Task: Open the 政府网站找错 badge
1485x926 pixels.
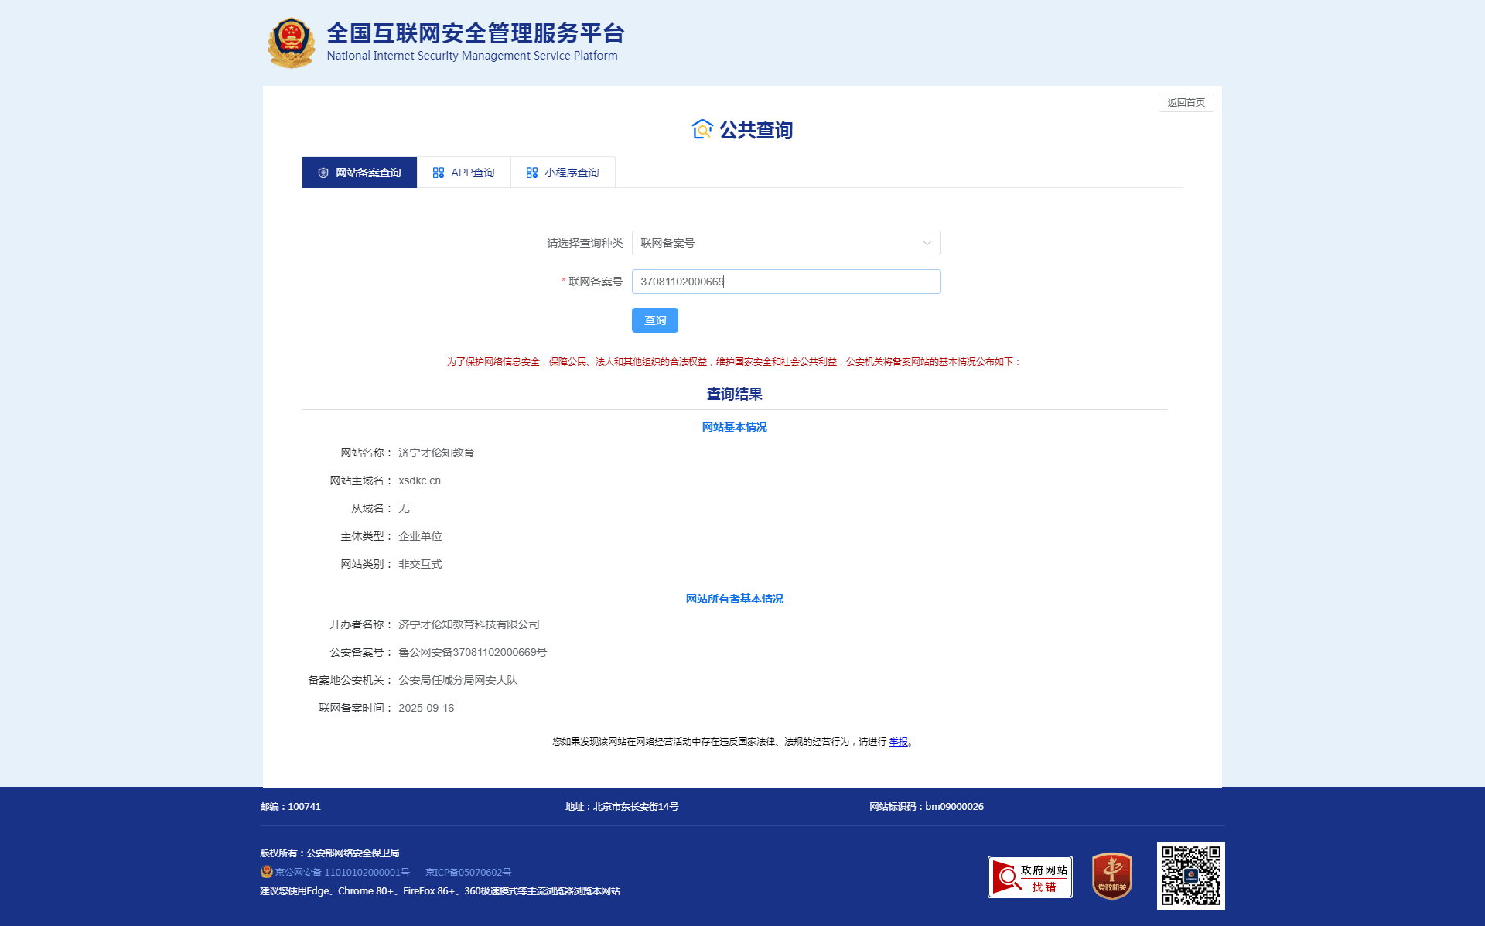Action: coord(1029,876)
